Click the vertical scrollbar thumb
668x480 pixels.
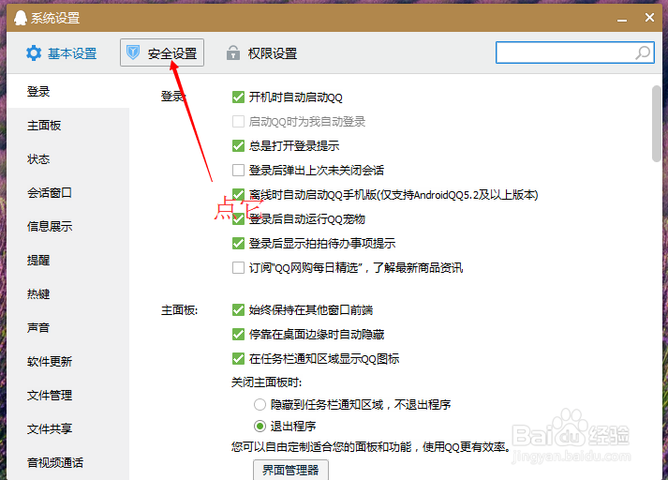pos(656,124)
